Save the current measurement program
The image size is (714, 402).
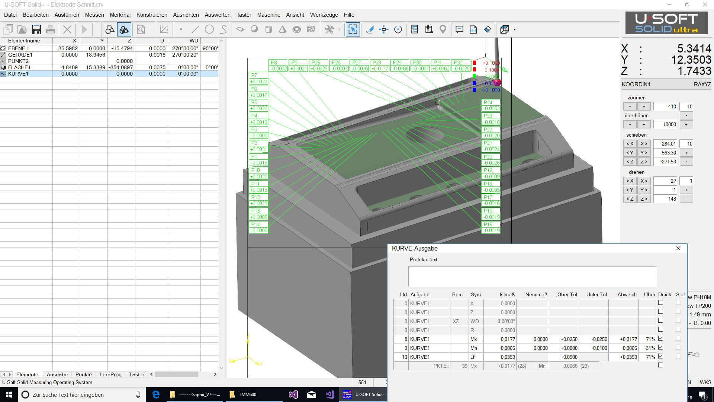tap(36, 29)
